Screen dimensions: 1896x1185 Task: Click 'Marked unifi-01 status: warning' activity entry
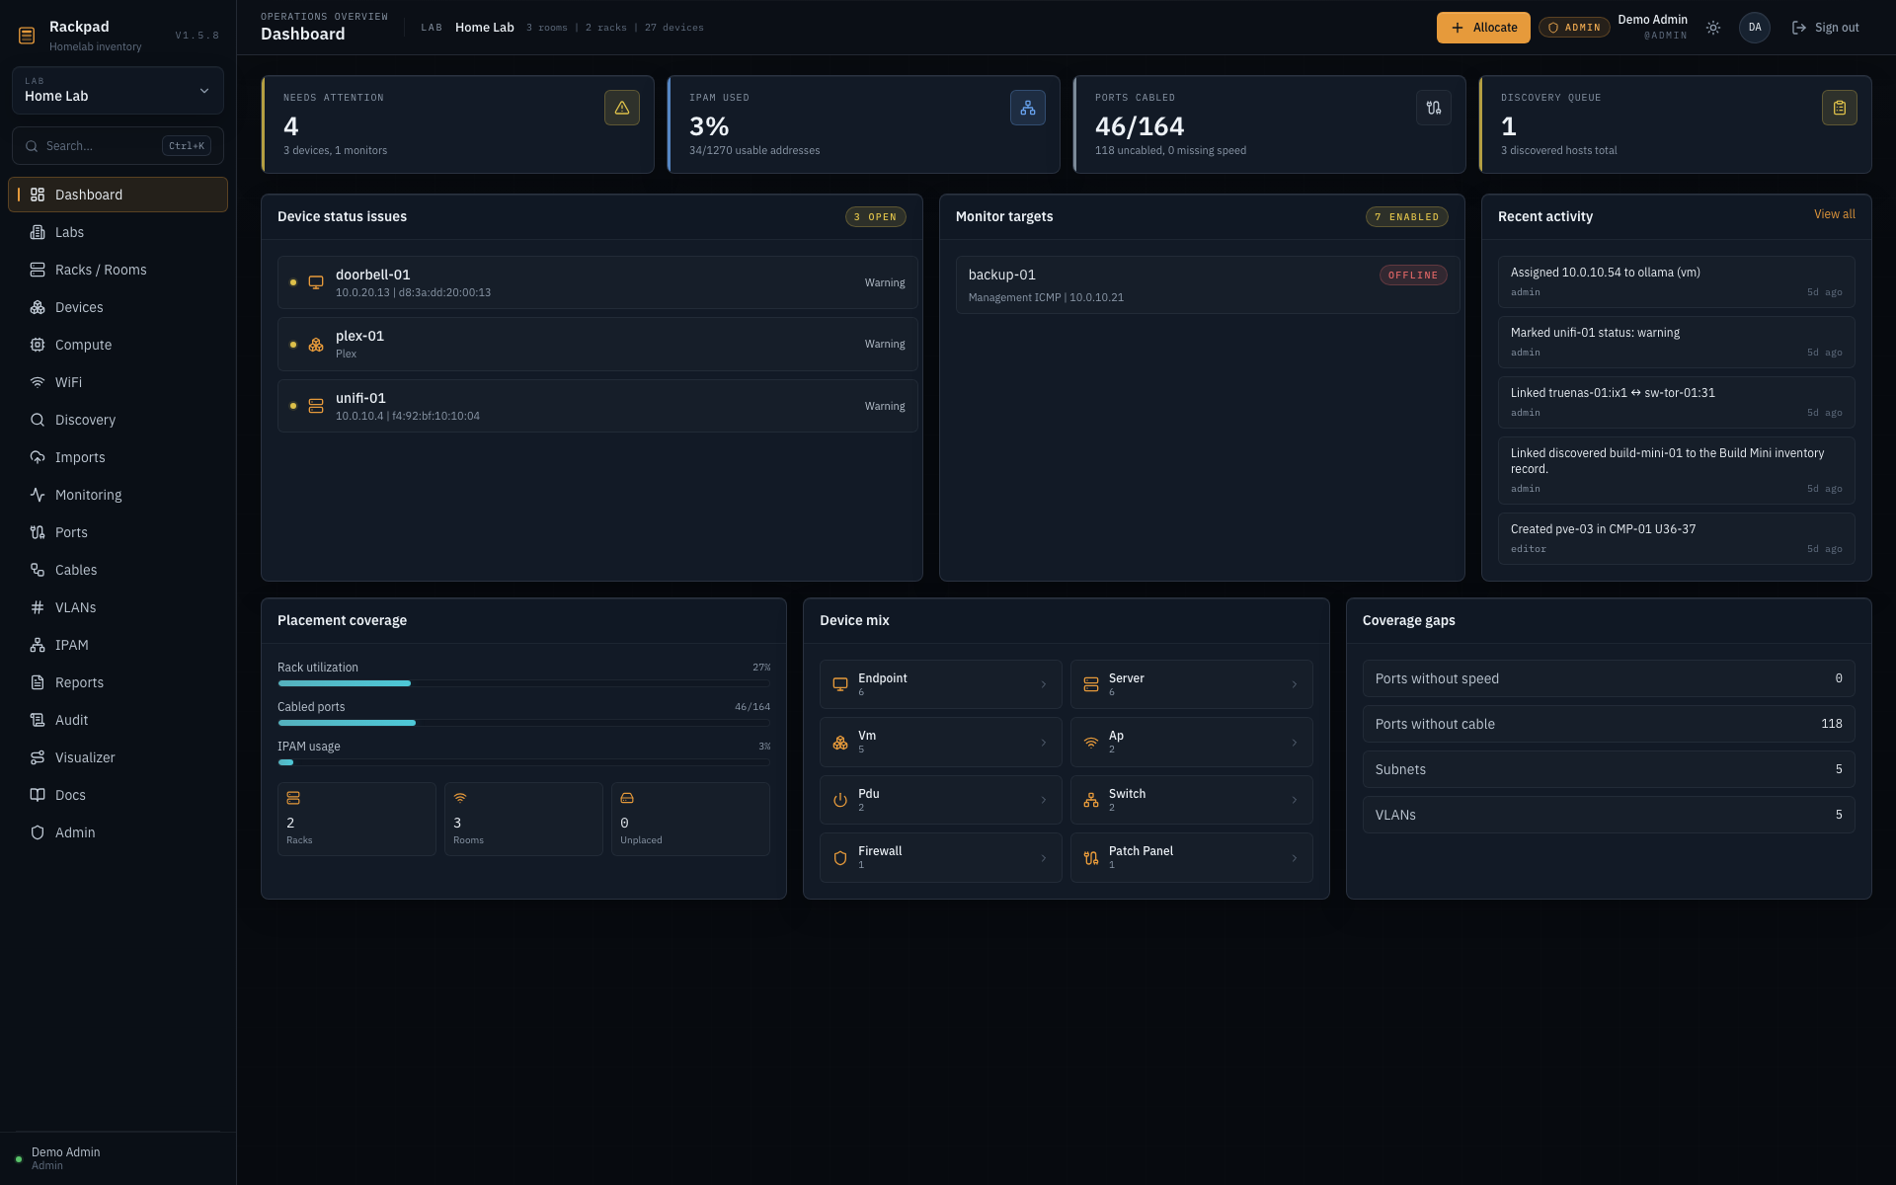point(1676,342)
